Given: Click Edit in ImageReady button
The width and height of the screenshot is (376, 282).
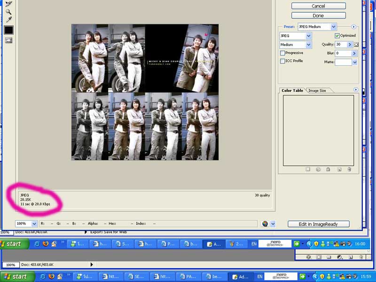Looking at the screenshot, I should pyautogui.click(x=319, y=224).
